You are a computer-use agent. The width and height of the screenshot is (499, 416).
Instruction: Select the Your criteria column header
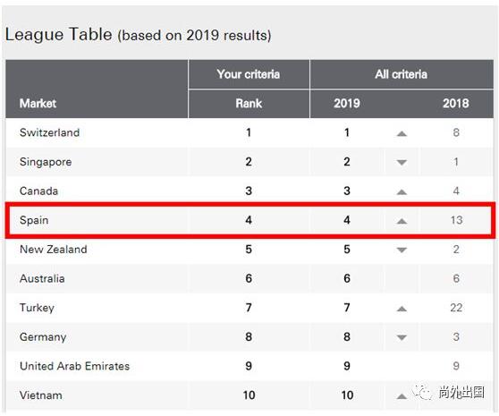coord(249,74)
